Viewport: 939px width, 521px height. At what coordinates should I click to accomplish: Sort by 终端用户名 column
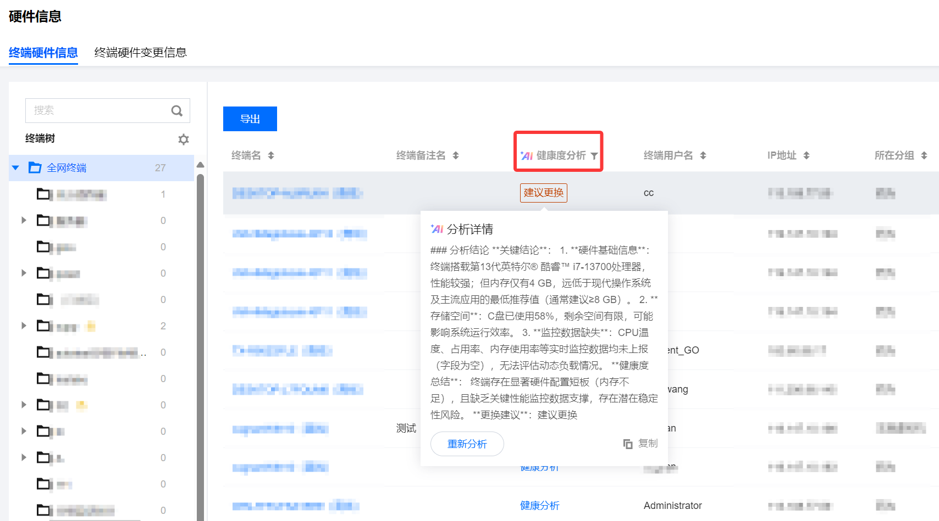point(703,156)
